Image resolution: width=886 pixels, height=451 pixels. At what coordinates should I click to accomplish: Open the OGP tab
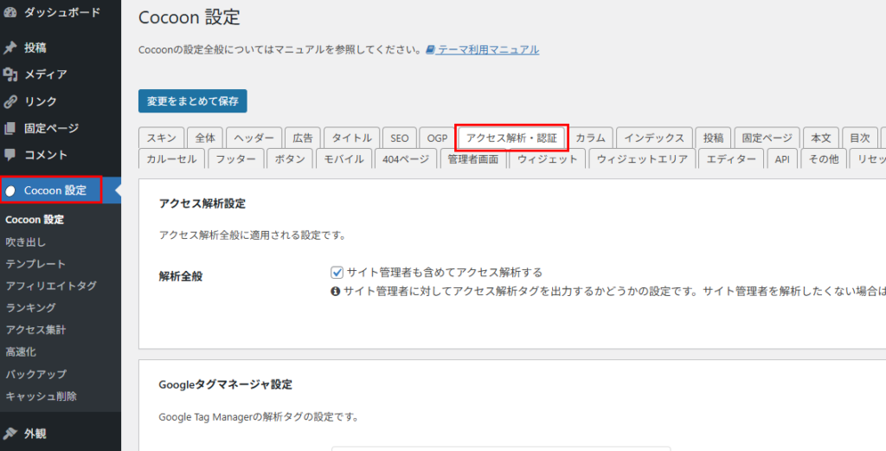pyautogui.click(x=437, y=138)
